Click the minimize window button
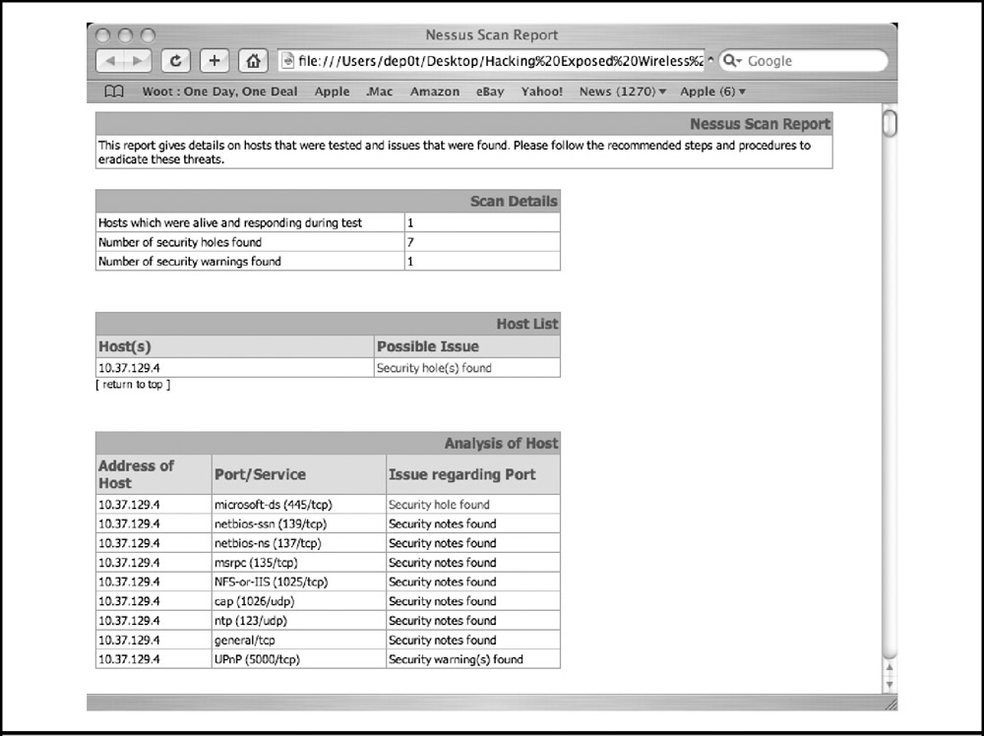The width and height of the screenshot is (984, 736). tap(126, 35)
